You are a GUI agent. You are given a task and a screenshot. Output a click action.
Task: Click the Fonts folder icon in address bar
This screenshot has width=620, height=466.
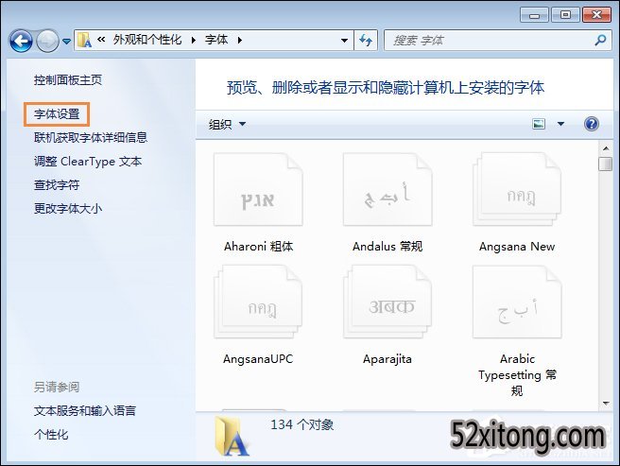(x=84, y=40)
